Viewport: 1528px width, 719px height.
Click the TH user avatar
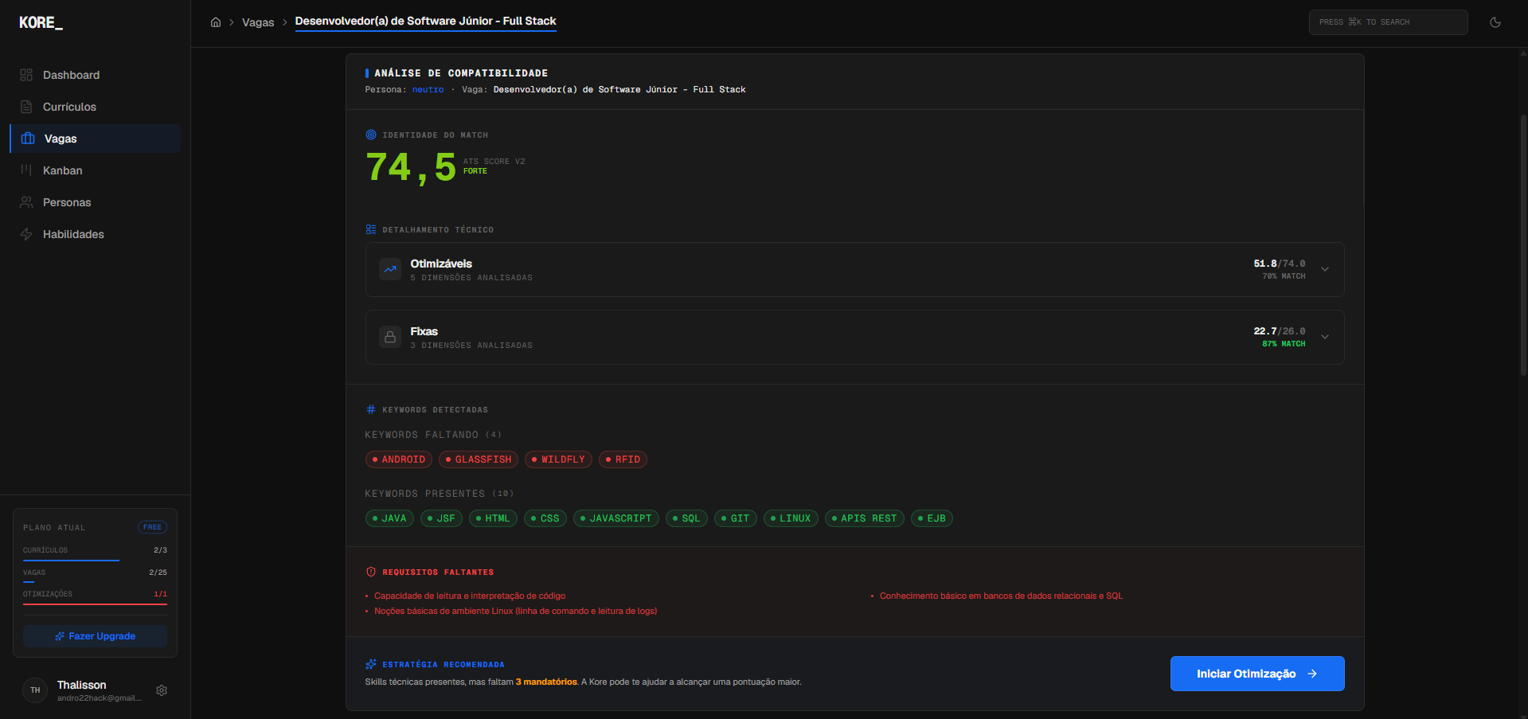[x=35, y=690]
